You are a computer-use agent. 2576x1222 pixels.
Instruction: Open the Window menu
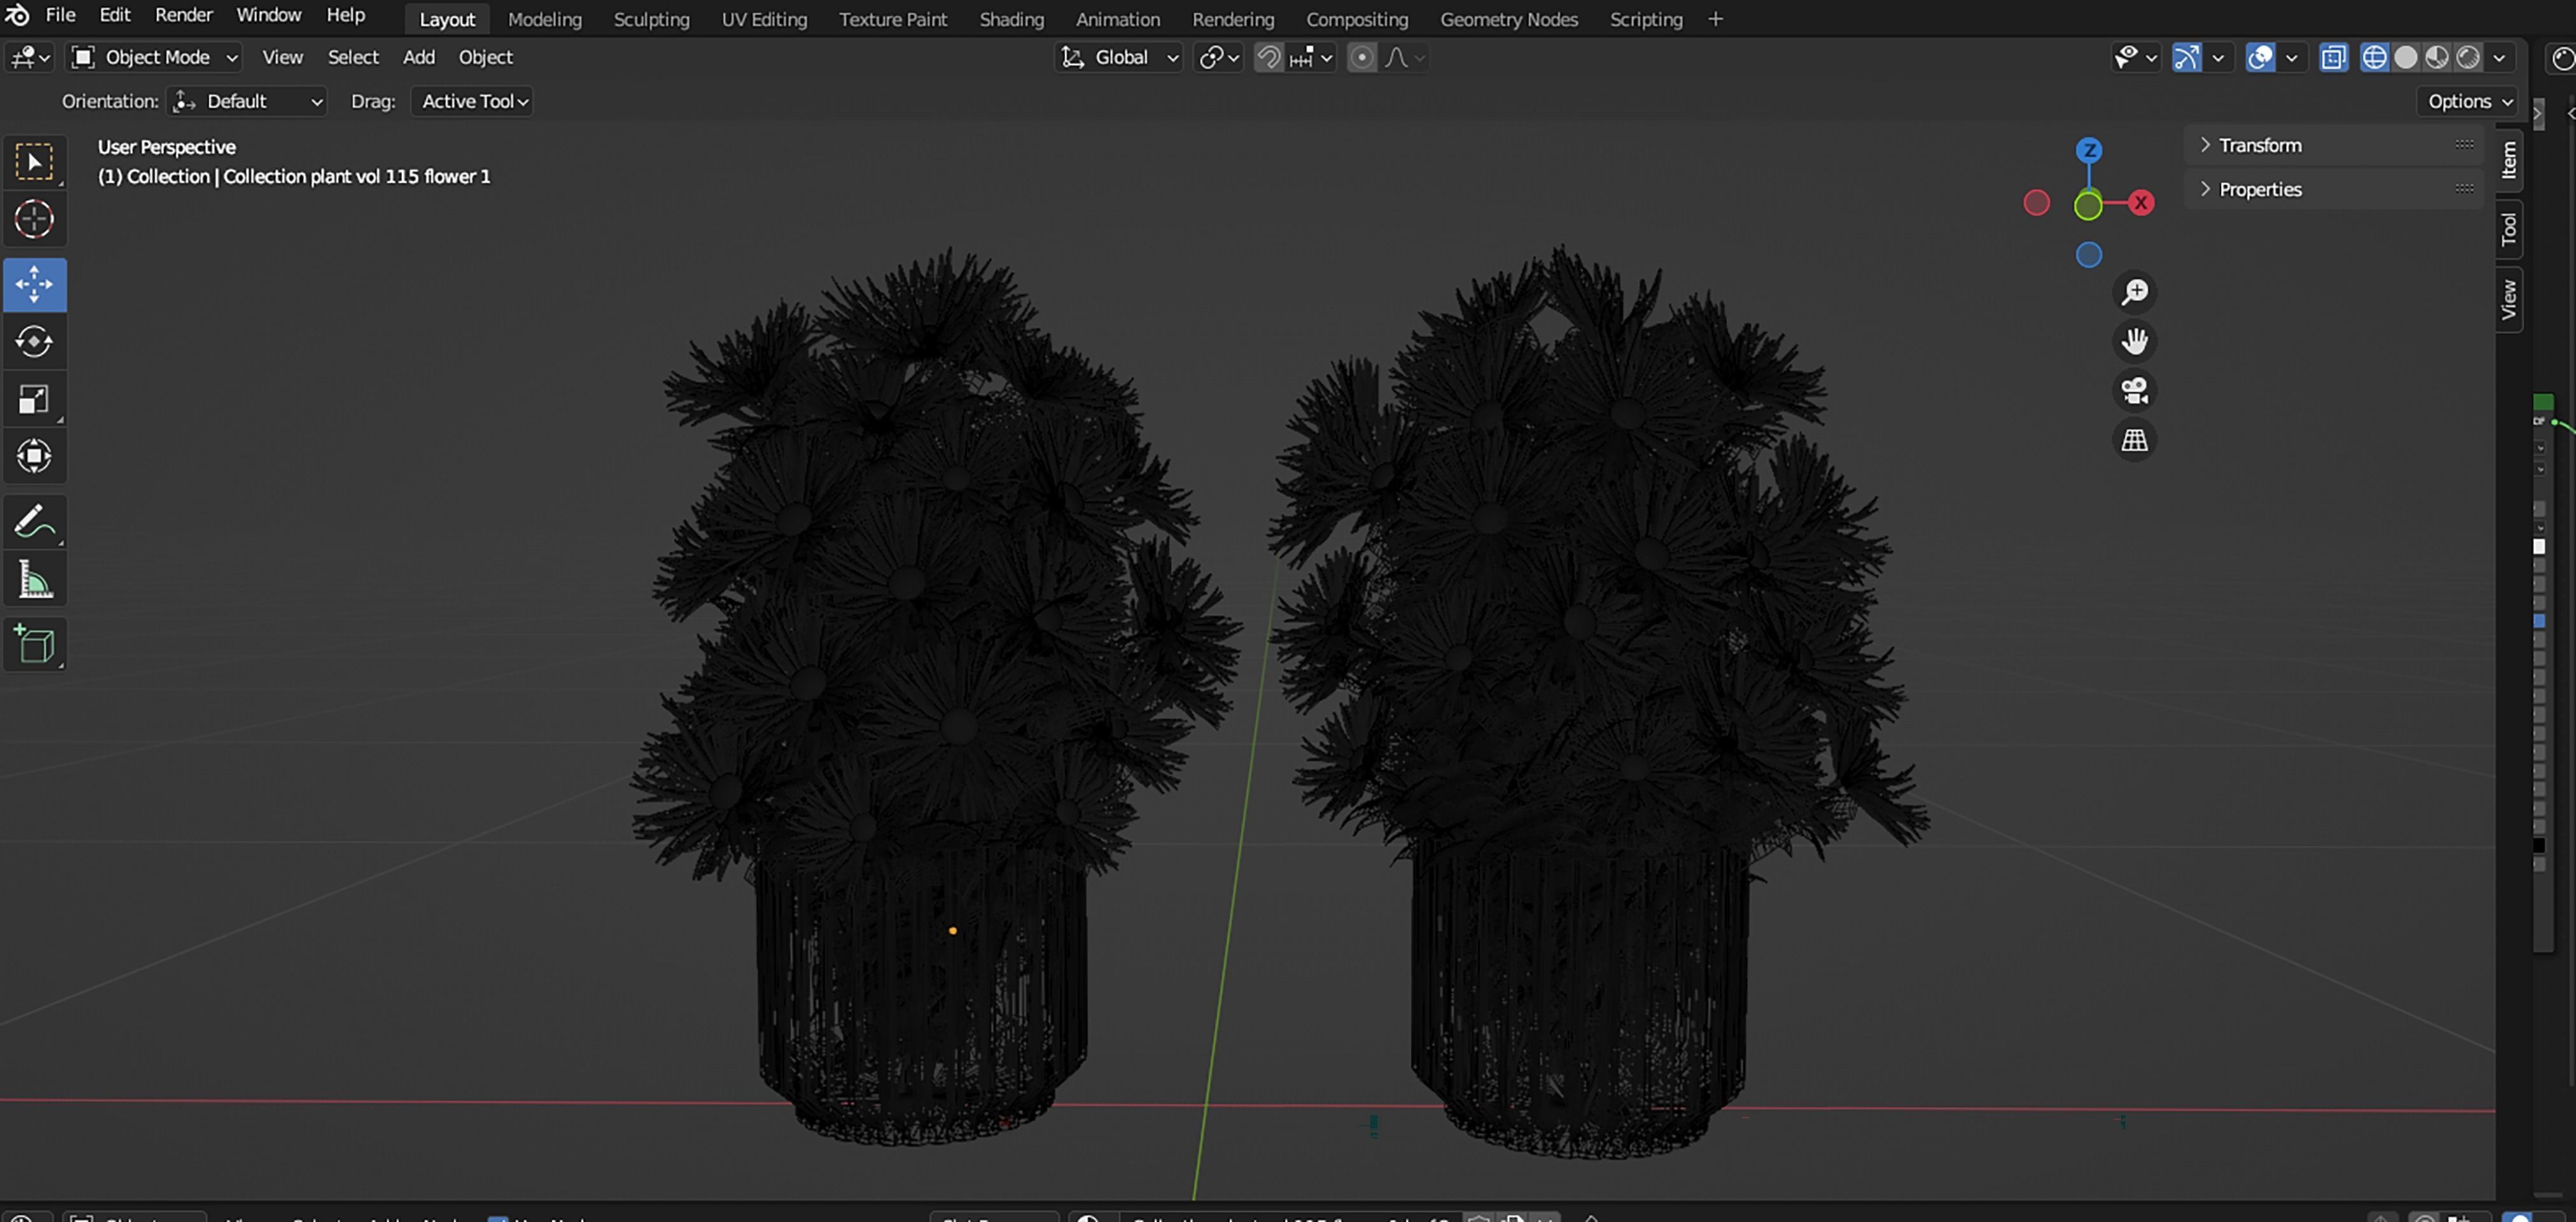coord(268,15)
